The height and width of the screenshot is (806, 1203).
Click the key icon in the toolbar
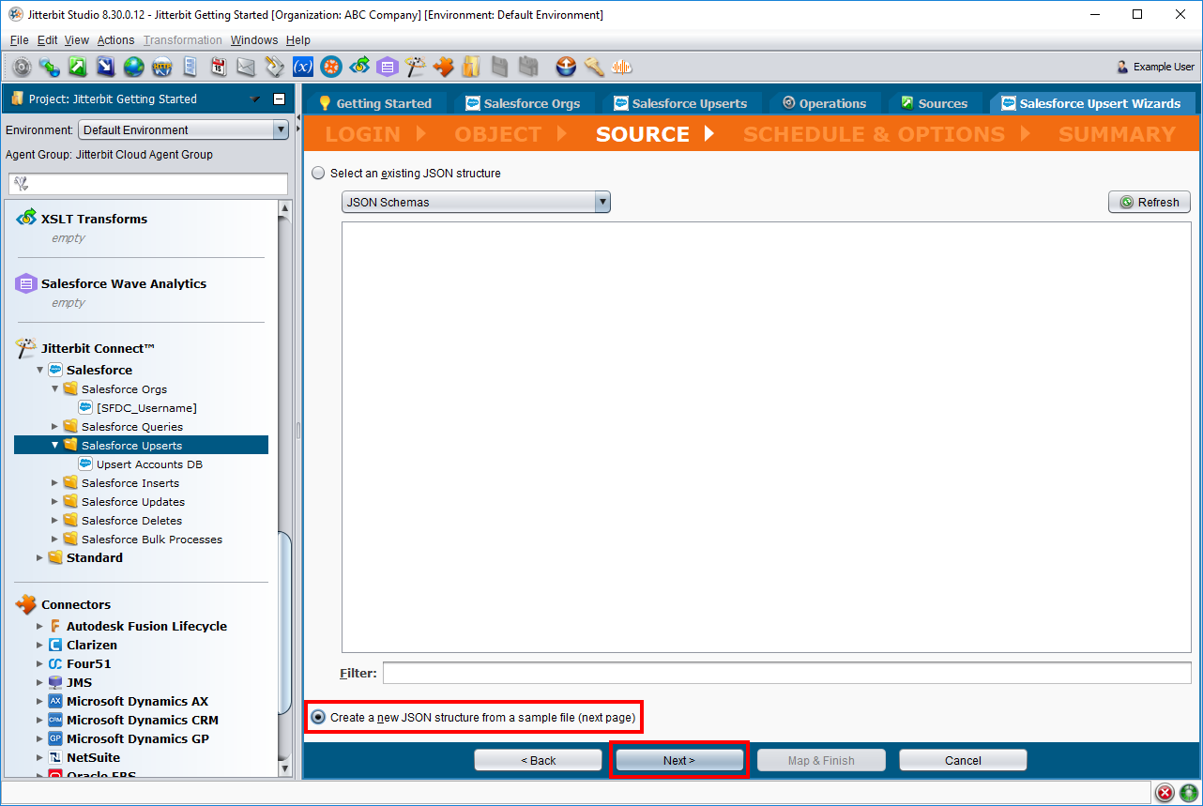[x=594, y=67]
